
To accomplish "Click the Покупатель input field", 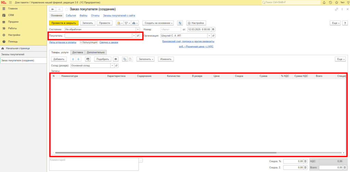I will tap(98, 36).
